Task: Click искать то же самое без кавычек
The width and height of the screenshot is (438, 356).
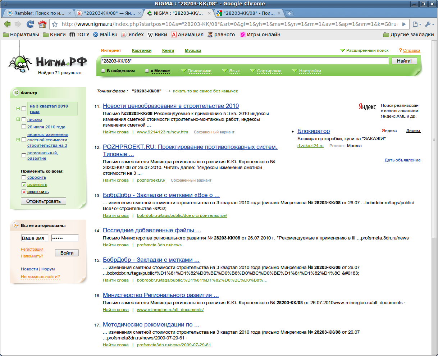Action: pos(205,91)
